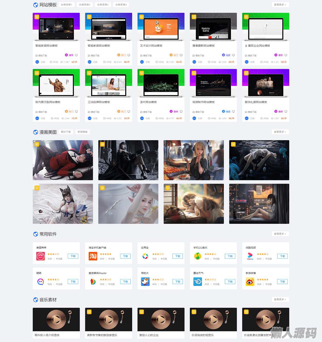Open the LAMP laptop template thumbnail
The width and height of the screenshot is (322, 342).
(56, 27)
